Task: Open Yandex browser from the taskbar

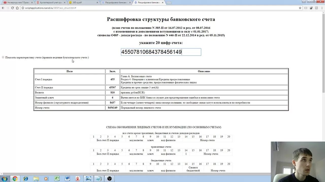Action: click(78, 178)
